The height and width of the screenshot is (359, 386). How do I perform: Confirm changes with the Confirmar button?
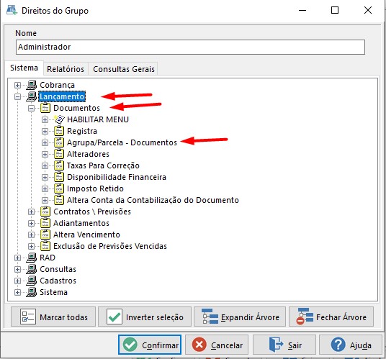[150, 345]
